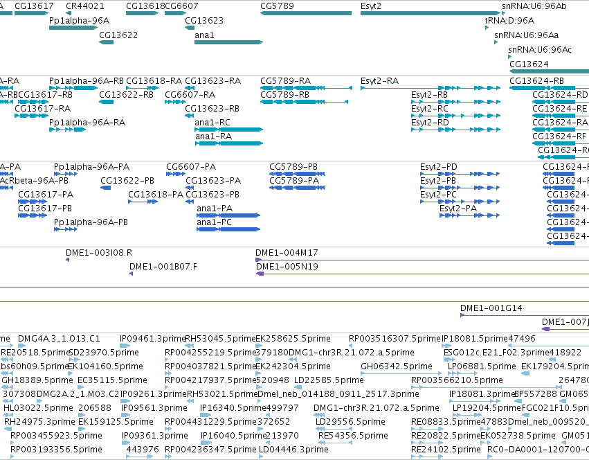The height and width of the screenshot is (460, 589).
Task: Select the CG13617 gene bar
Action: click(32, 13)
